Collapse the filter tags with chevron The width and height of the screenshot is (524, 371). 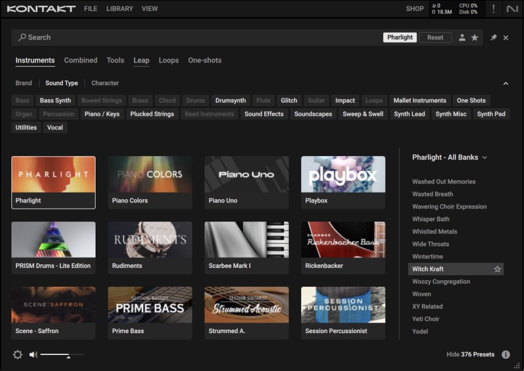click(x=506, y=83)
